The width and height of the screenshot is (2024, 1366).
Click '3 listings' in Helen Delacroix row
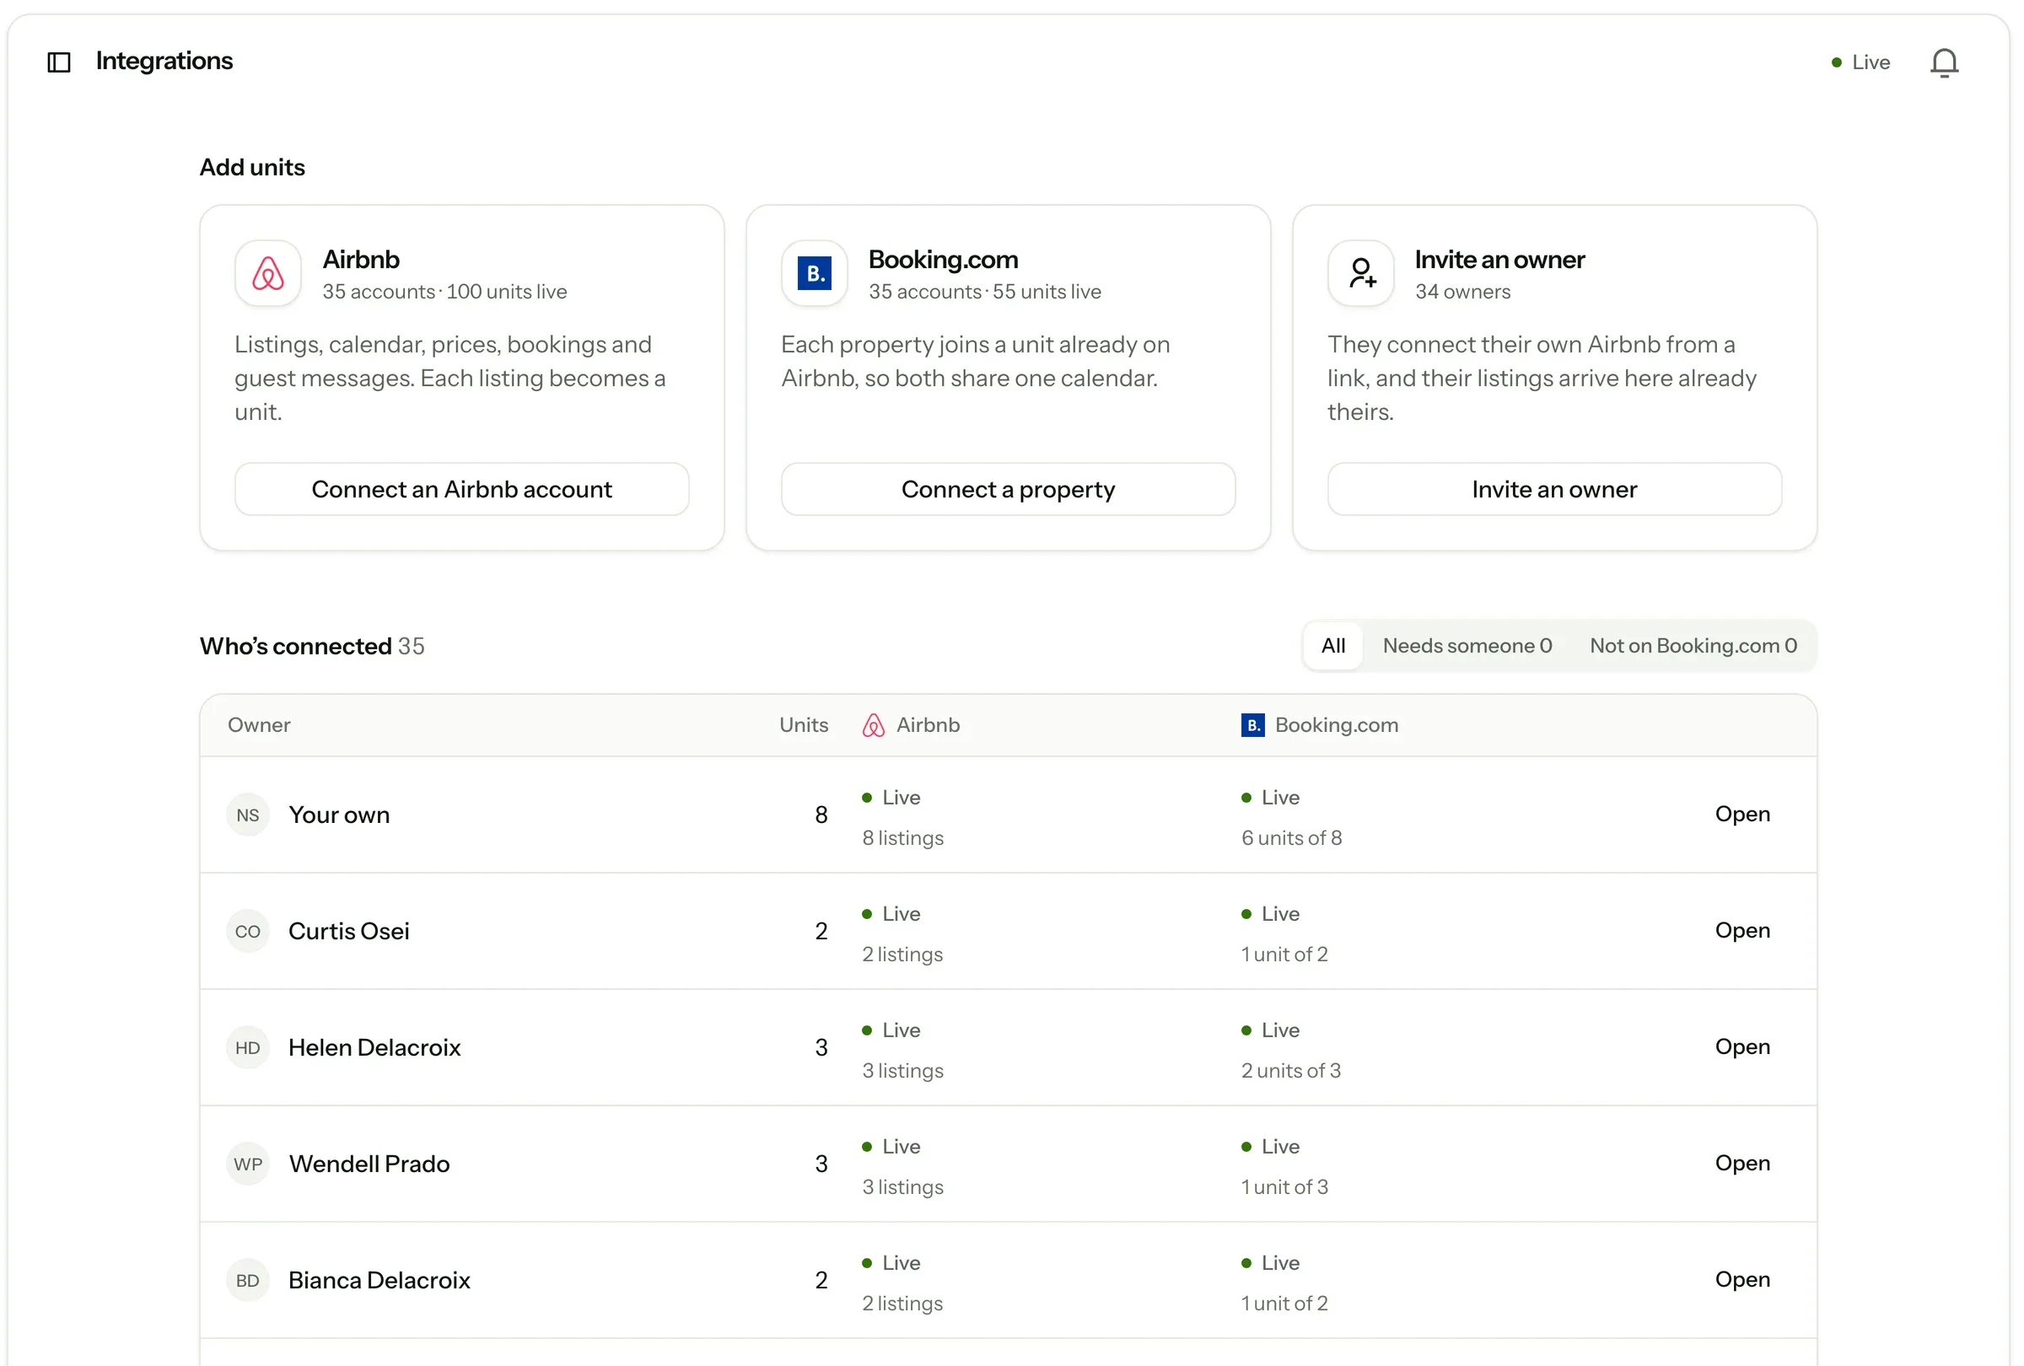click(902, 1071)
